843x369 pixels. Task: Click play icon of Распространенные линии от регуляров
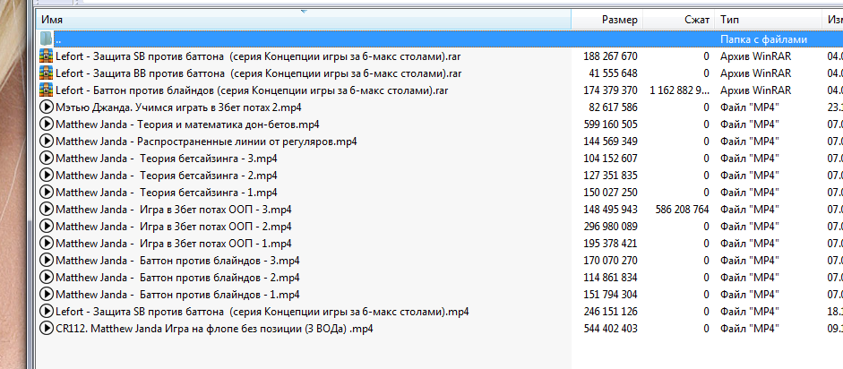[47, 142]
